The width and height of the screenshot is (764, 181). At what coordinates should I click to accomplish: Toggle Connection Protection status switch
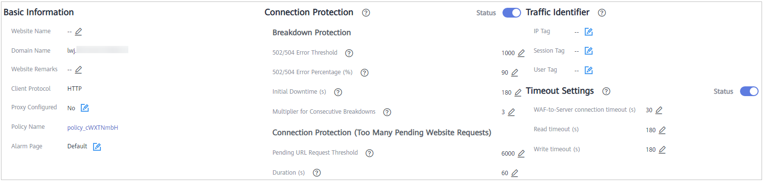coord(512,13)
